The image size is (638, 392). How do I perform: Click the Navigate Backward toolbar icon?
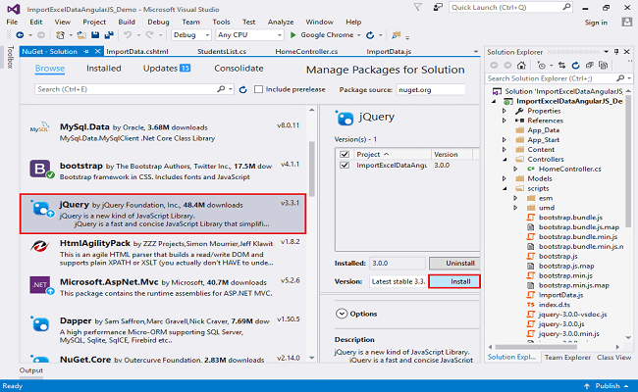coord(20,35)
